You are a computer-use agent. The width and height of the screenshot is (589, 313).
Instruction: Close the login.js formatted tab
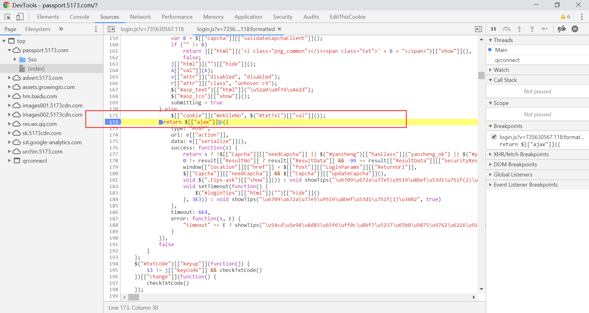(x=279, y=29)
